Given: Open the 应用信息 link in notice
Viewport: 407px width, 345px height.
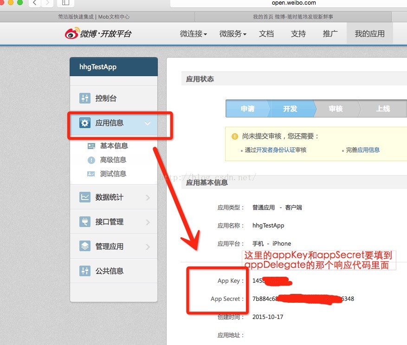Looking at the screenshot, I should coord(368,150).
